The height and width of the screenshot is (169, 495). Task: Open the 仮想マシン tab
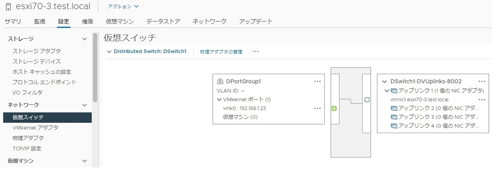[x=120, y=21]
